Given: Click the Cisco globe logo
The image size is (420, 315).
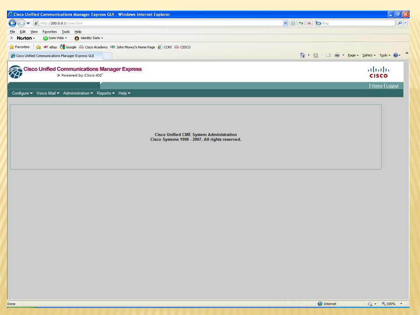Looking at the screenshot, I should (15, 72).
